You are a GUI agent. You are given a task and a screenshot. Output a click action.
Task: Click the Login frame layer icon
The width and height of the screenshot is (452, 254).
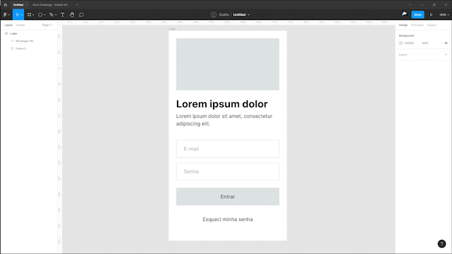point(6,34)
